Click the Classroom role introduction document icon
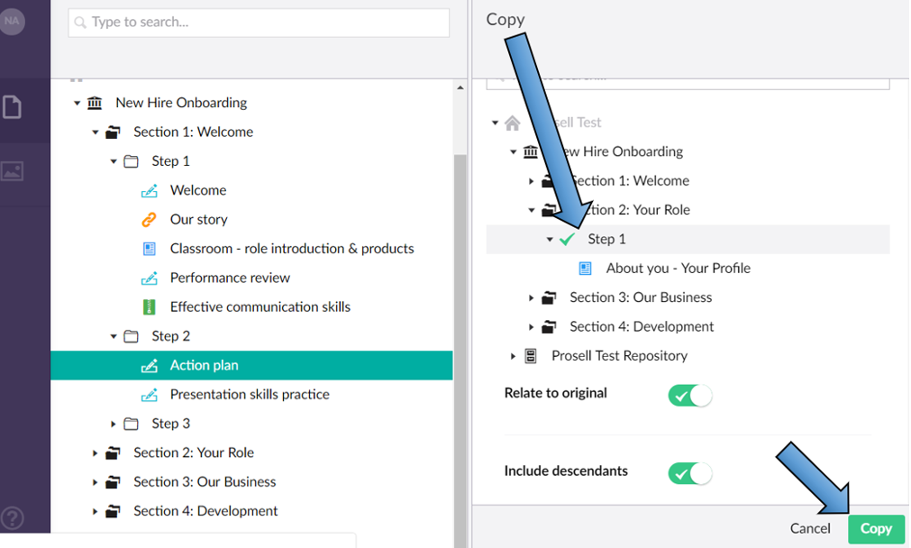The image size is (911, 548). tap(151, 249)
